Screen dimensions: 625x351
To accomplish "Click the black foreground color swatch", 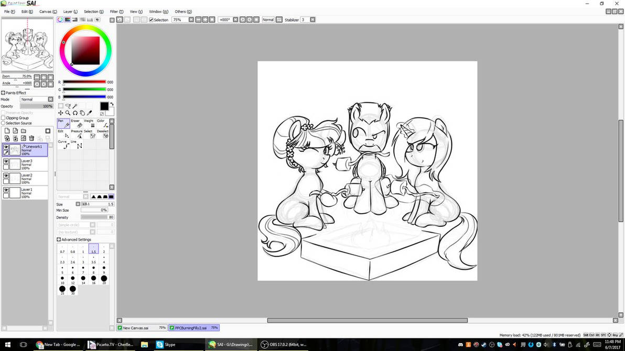I will click(104, 106).
